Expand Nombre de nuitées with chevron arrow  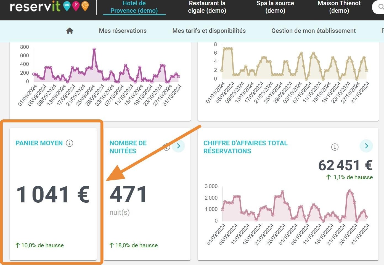pos(178,146)
